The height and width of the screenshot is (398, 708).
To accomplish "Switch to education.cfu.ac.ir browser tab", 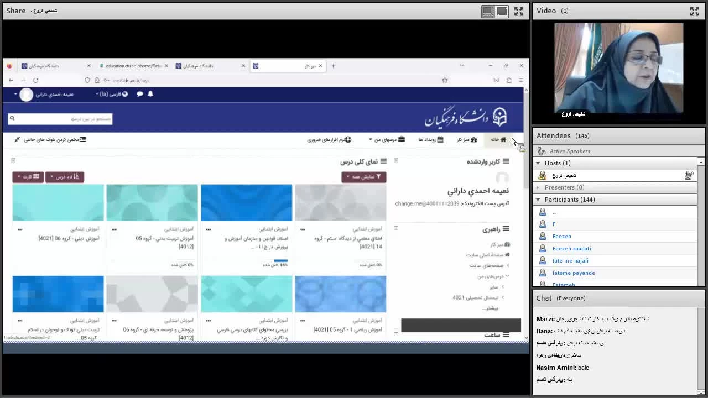I will [133, 66].
